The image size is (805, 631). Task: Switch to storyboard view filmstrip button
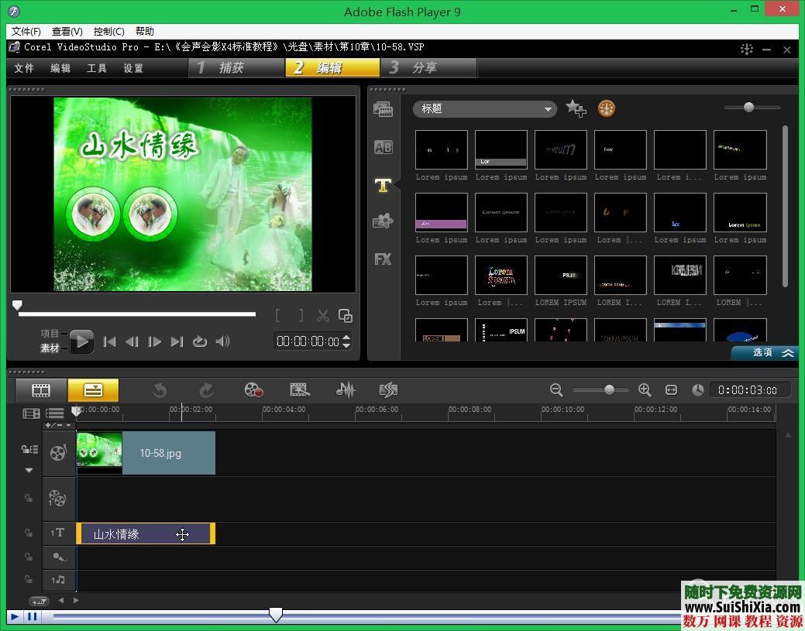40,390
